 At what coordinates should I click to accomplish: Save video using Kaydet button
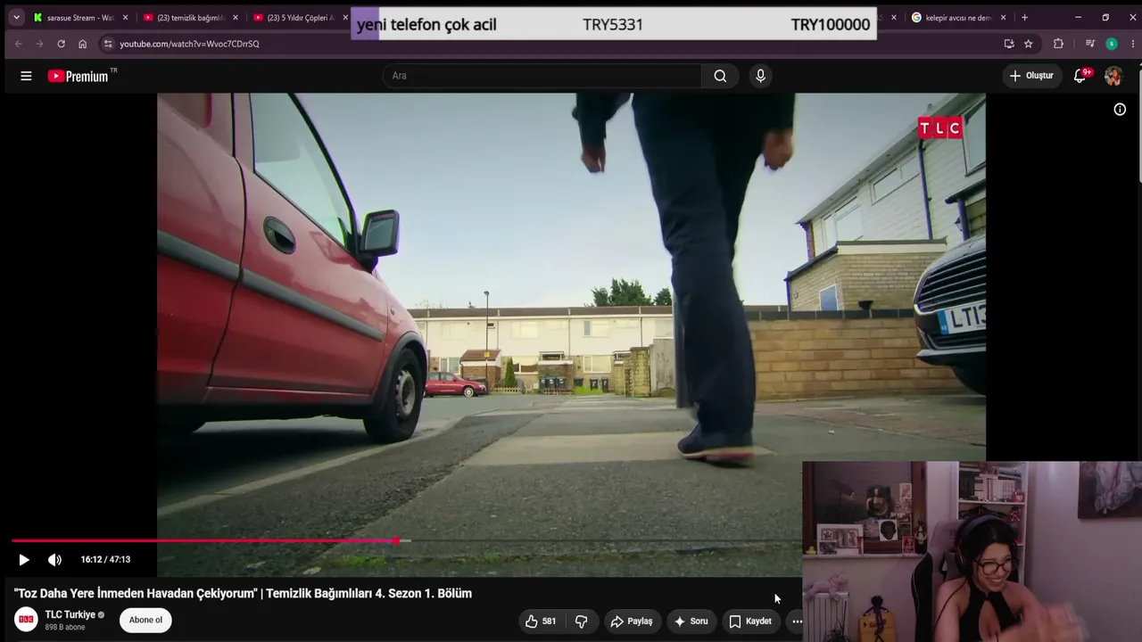point(750,621)
